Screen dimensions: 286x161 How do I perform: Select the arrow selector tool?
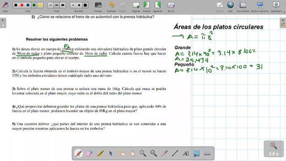click(111, 153)
